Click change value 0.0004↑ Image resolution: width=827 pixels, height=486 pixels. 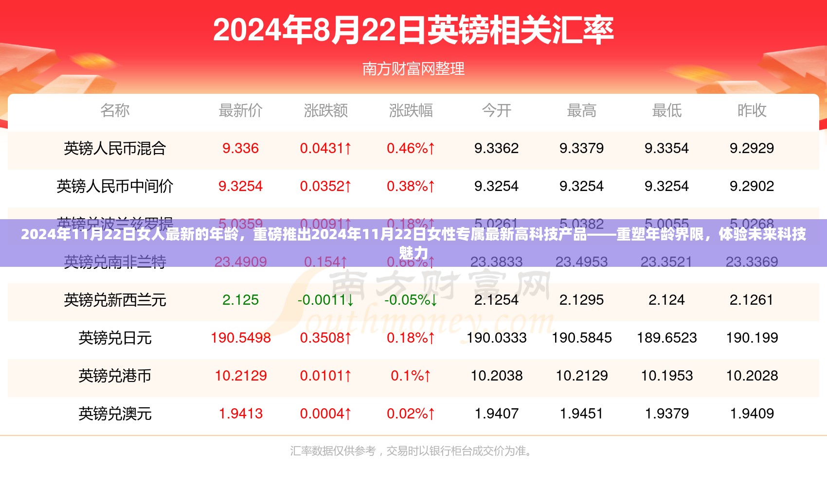325,414
